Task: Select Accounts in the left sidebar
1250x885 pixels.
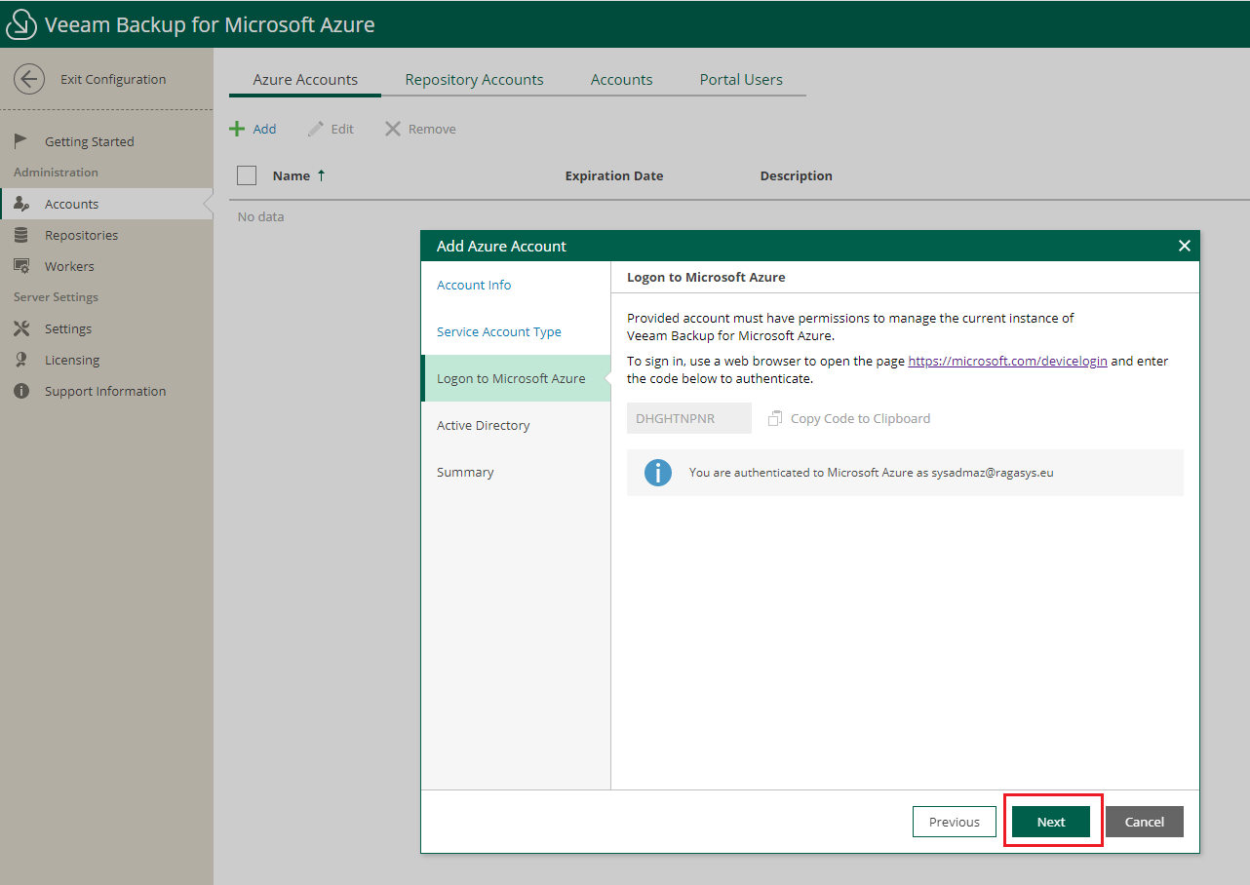Action: [x=69, y=203]
